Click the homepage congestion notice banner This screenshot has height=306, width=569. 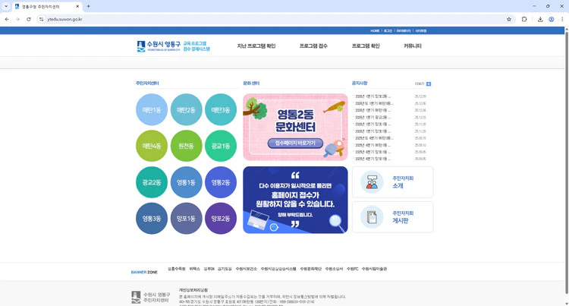[295, 200]
